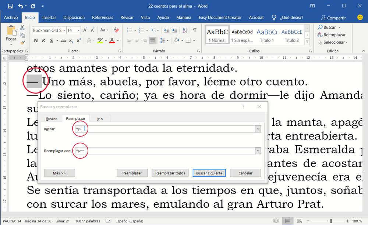Apply subscript formatting
Screen dimensions: 368x225
coord(71,40)
